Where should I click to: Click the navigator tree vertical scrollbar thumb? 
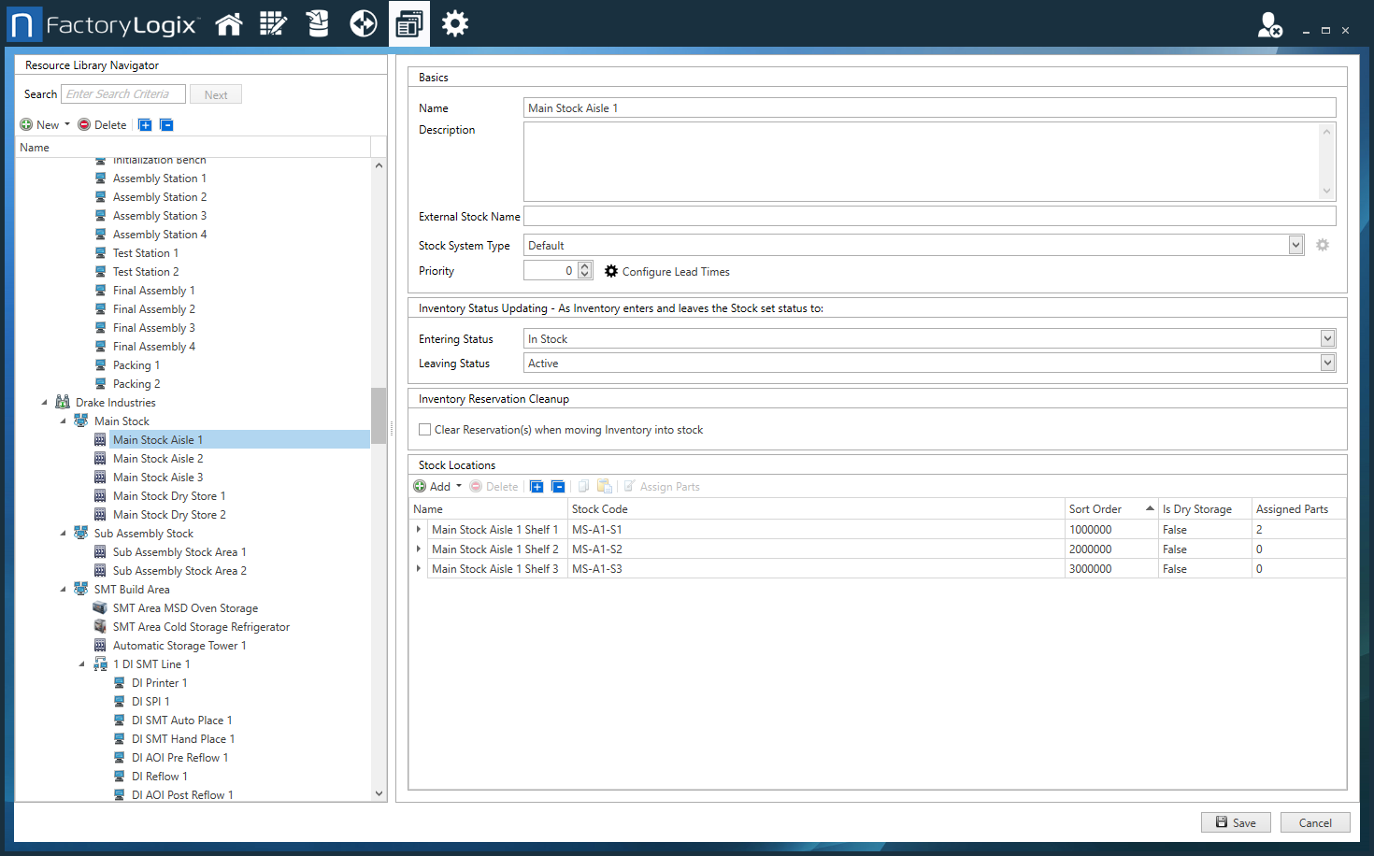point(379,415)
